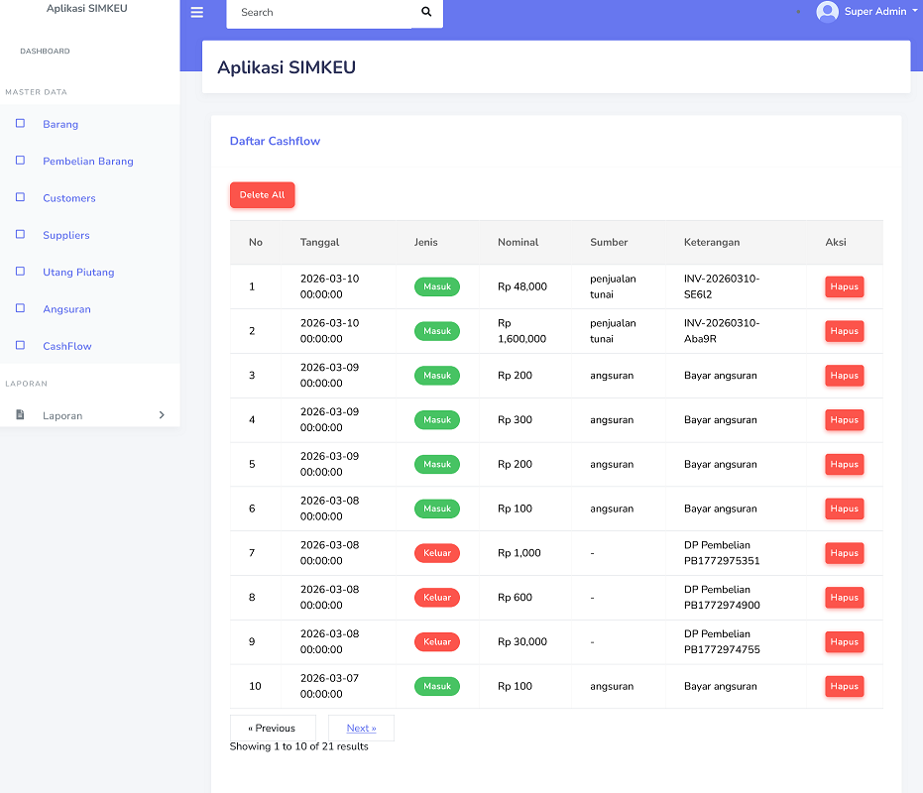
Task: Focus the Search input field
Action: tap(317, 13)
